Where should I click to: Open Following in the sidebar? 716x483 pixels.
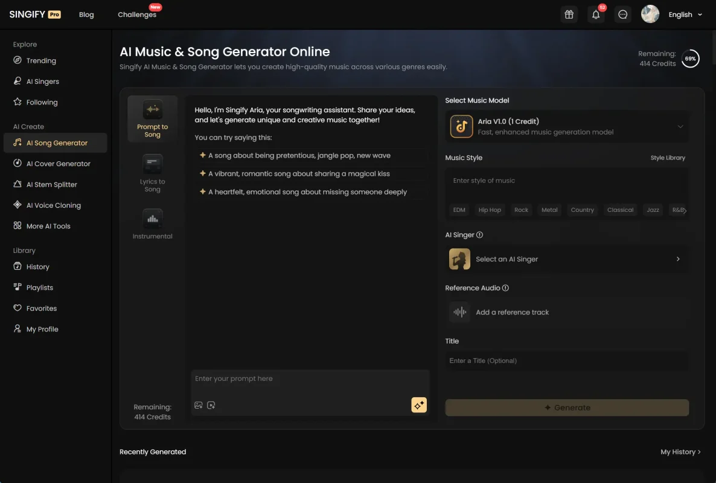(x=42, y=102)
